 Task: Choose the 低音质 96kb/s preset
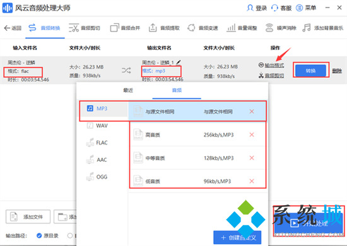point(197,181)
